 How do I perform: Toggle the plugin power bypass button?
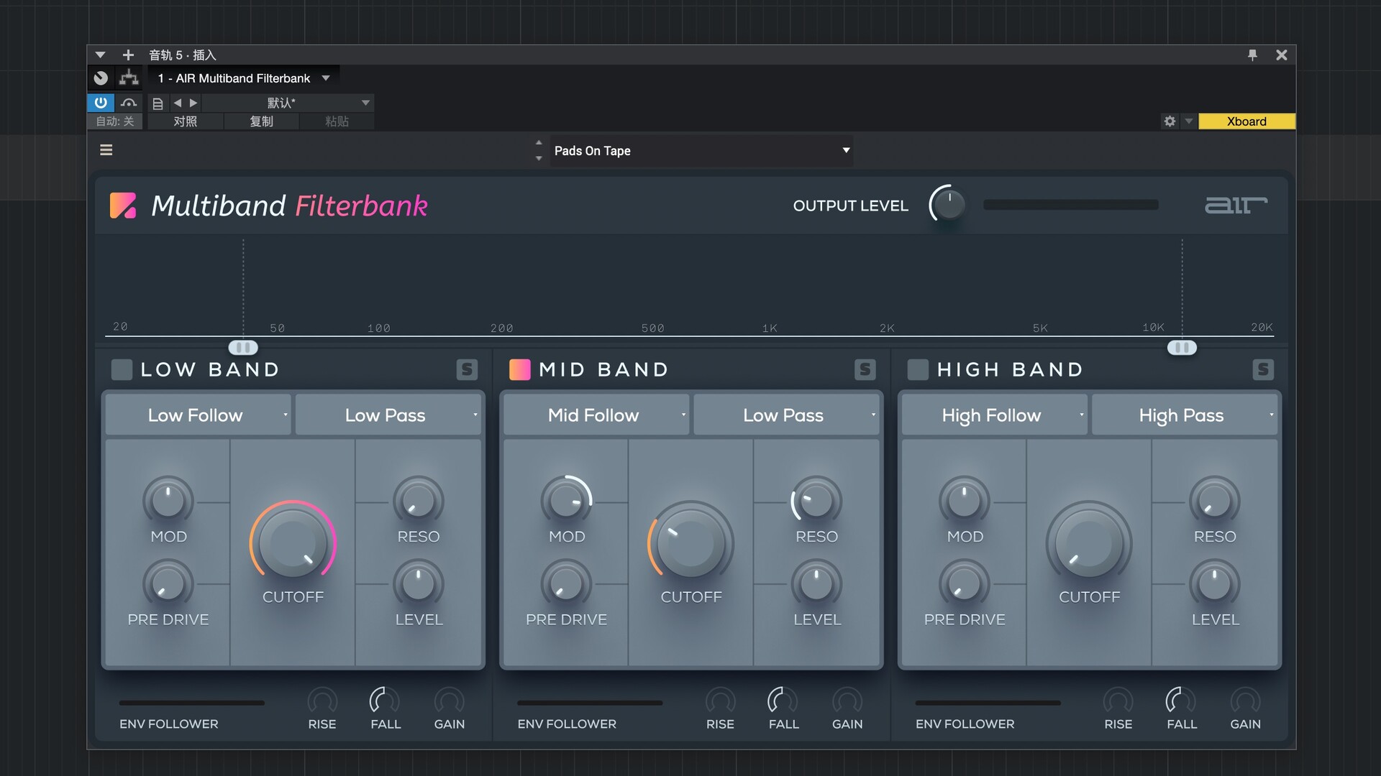pos(101,103)
